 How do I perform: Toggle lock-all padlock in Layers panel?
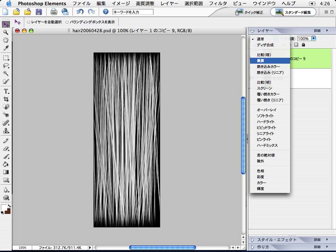click(303, 45)
